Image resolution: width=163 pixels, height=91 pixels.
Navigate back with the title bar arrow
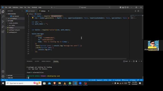52,7
